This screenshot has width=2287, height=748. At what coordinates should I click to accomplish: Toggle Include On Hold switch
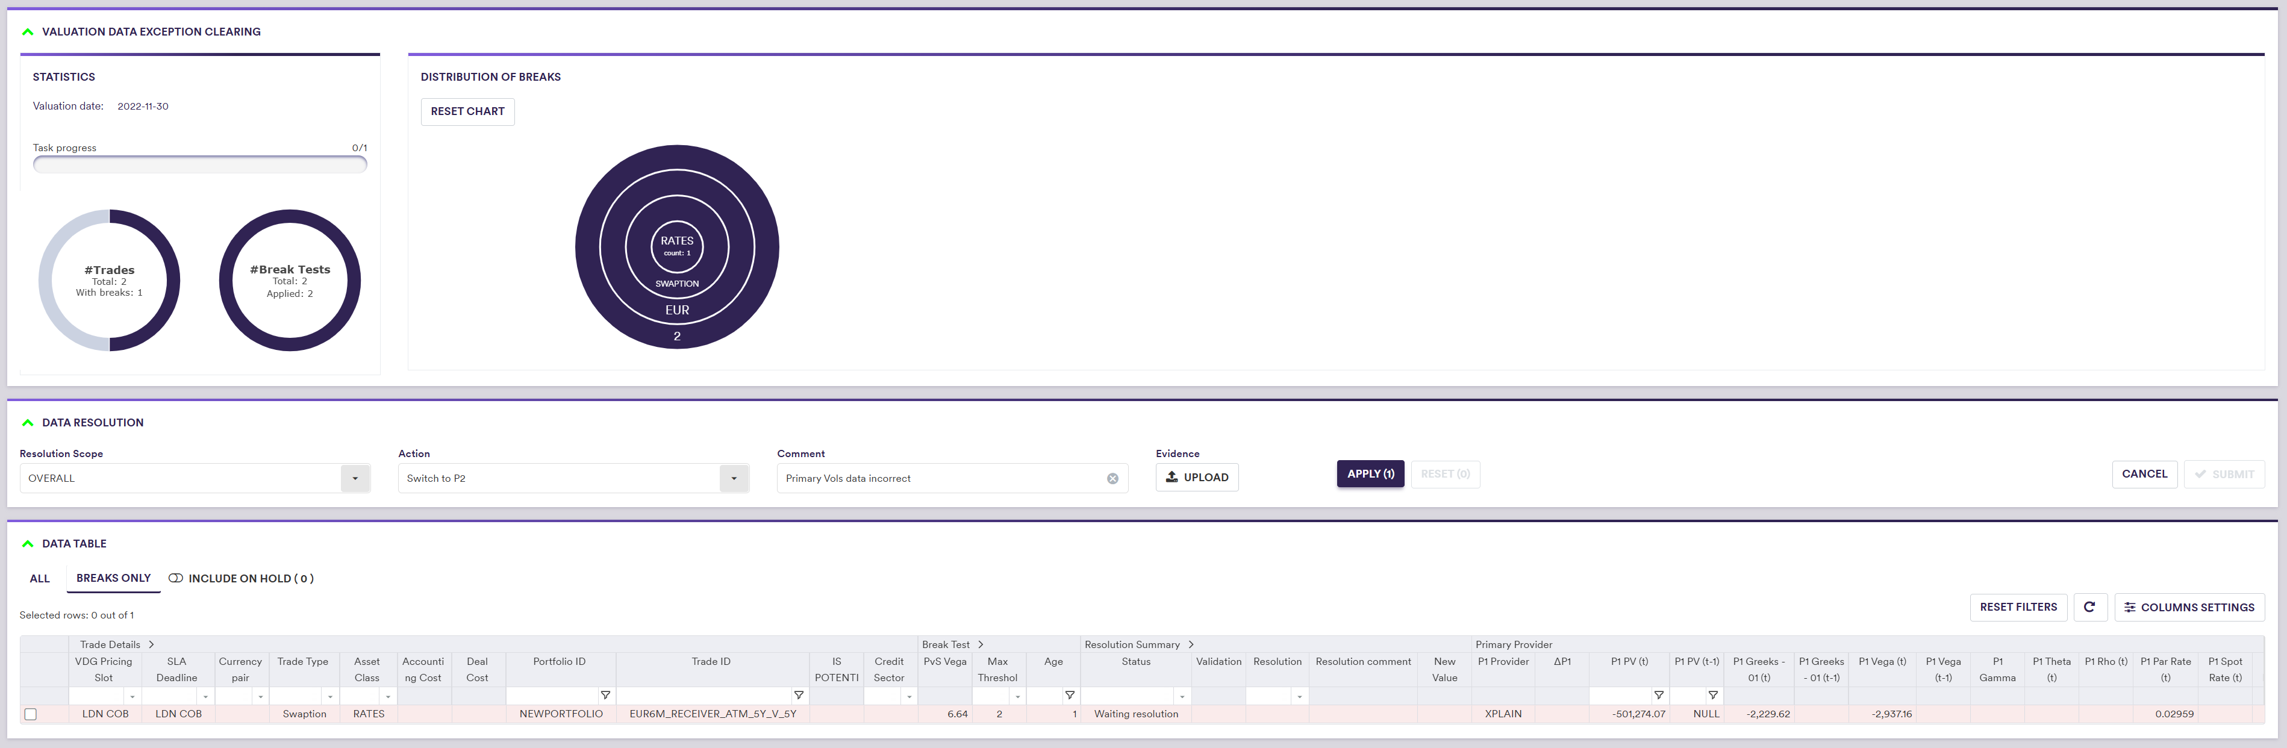click(176, 579)
